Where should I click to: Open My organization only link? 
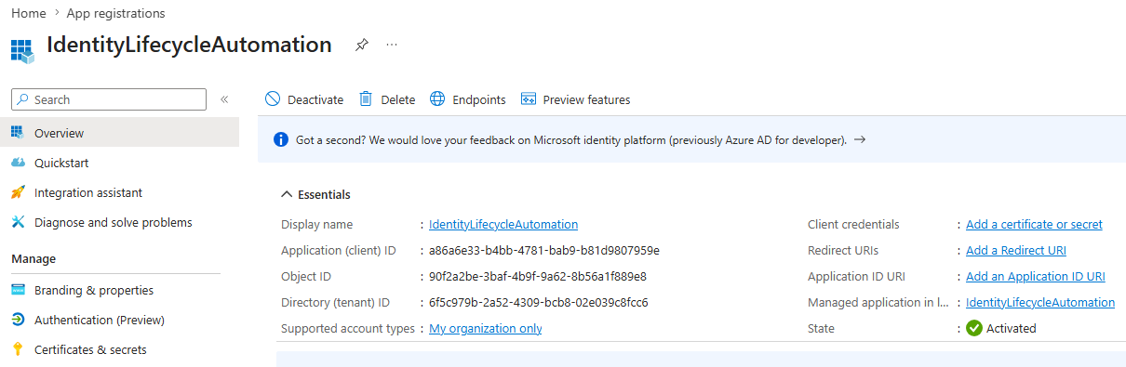click(486, 328)
